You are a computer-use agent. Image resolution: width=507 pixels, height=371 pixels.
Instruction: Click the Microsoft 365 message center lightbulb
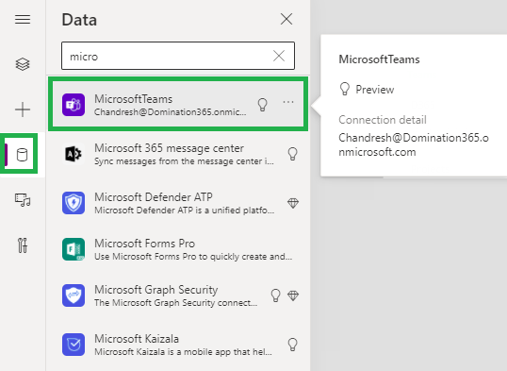(x=292, y=154)
